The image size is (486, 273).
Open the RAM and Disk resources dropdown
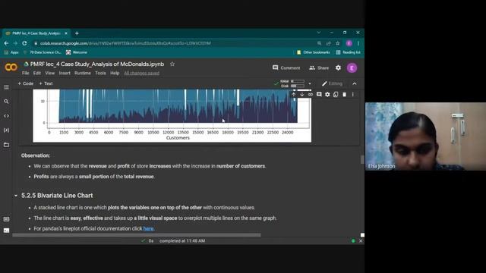pyautogui.click(x=310, y=83)
